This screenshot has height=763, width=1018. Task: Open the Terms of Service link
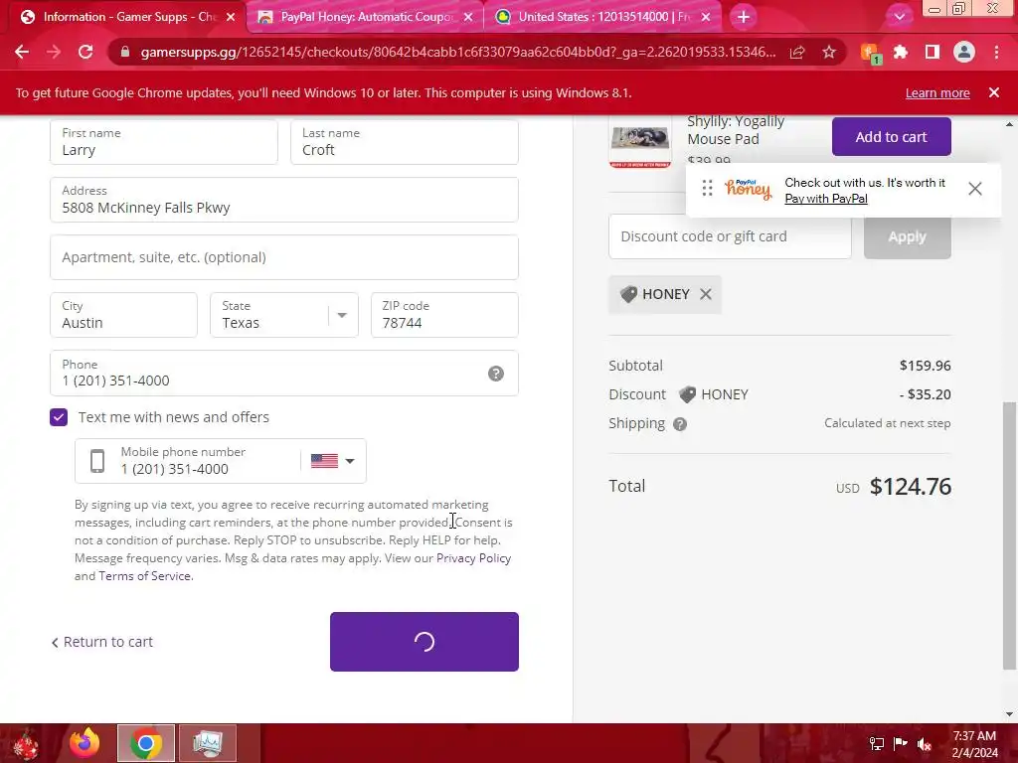point(145,575)
